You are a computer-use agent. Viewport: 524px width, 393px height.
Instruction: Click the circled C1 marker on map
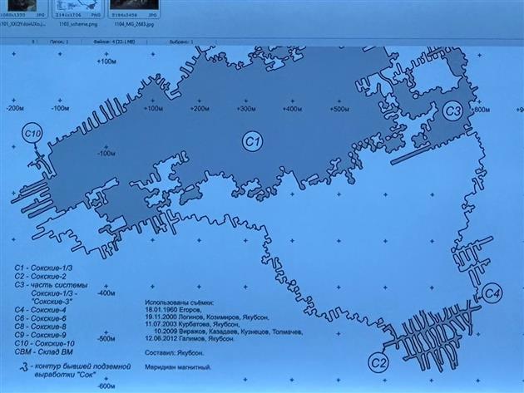[252, 143]
